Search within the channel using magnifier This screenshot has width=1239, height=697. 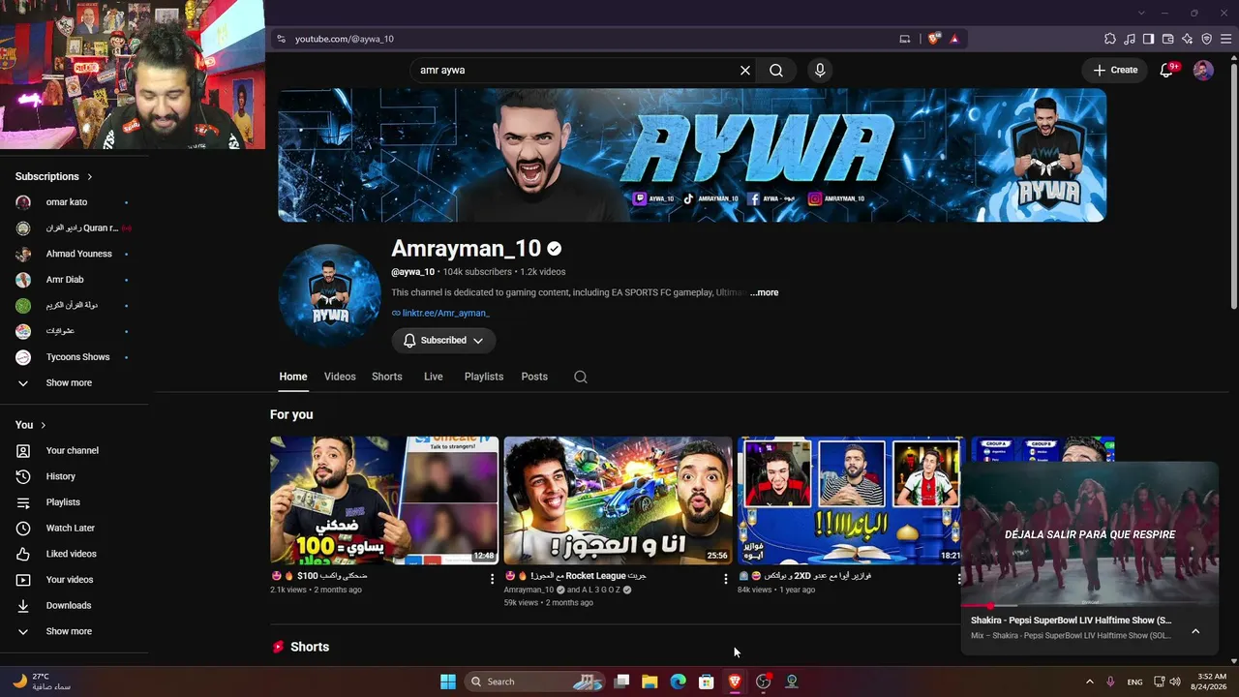coord(581,377)
